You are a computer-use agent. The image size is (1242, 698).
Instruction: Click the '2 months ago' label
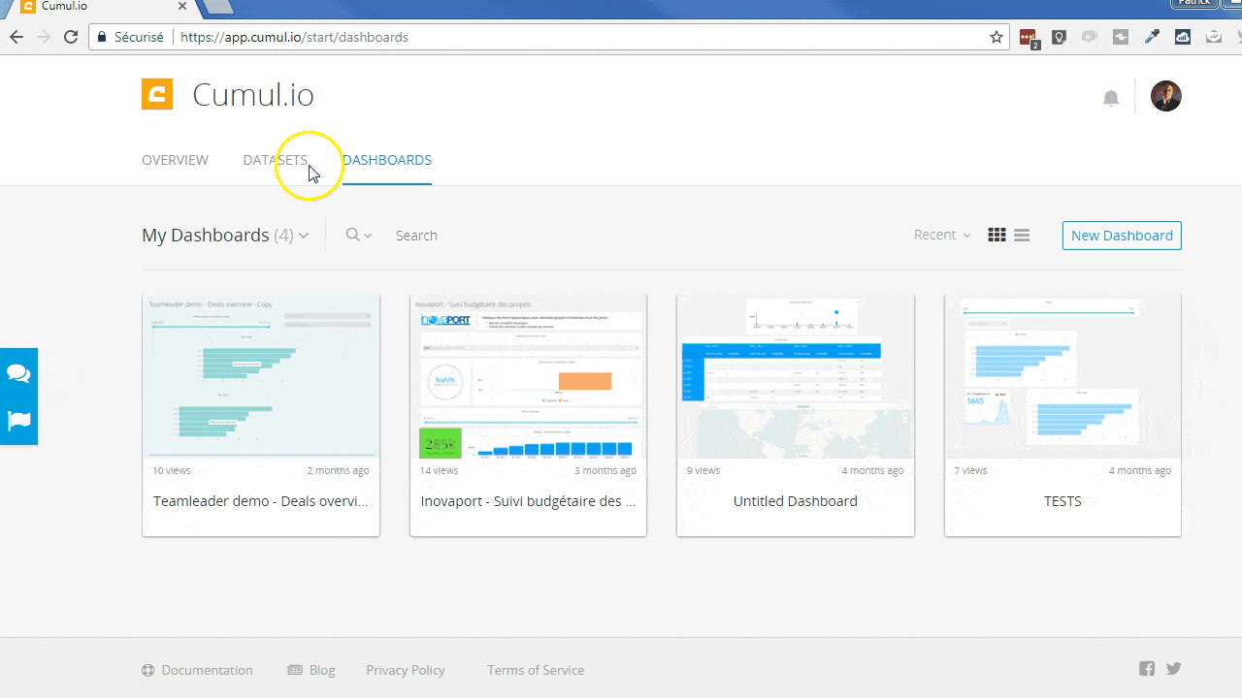[x=338, y=470]
